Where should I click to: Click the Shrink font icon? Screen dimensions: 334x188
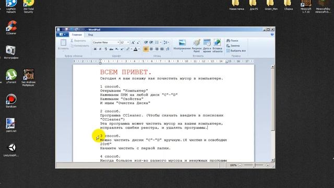click(138, 42)
